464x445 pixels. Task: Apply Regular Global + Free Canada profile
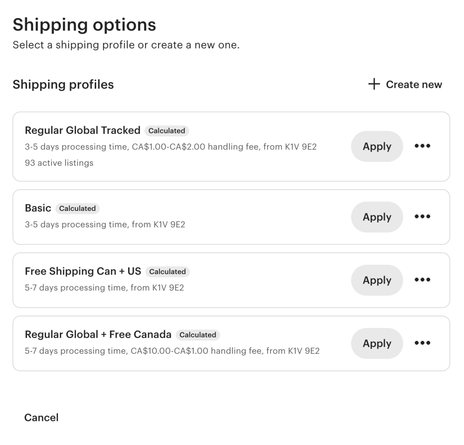click(377, 343)
